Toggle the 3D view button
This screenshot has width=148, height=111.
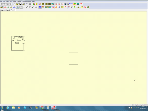(x=43, y=7)
